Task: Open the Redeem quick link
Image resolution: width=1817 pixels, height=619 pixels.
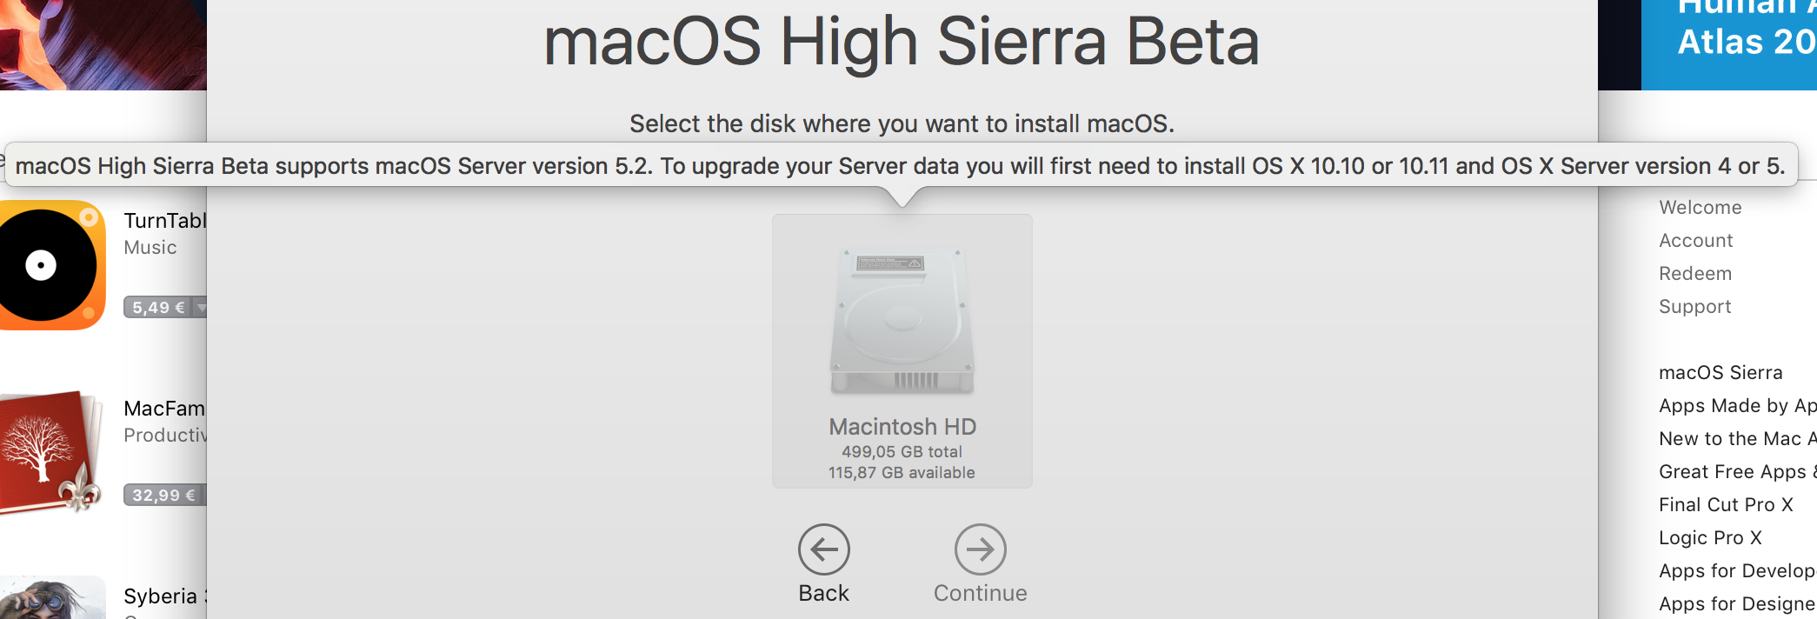Action: coord(1694,274)
